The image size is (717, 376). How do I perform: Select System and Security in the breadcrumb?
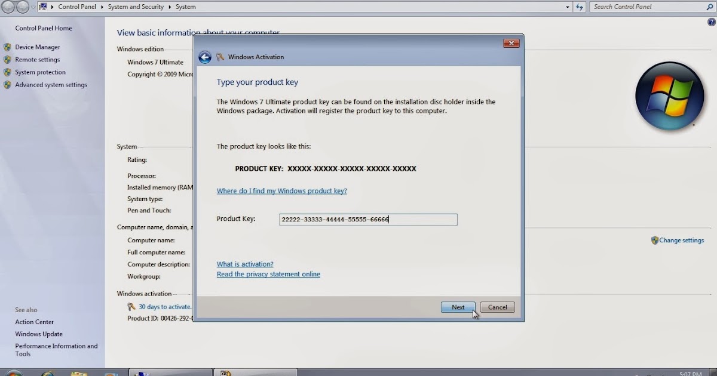click(x=136, y=7)
